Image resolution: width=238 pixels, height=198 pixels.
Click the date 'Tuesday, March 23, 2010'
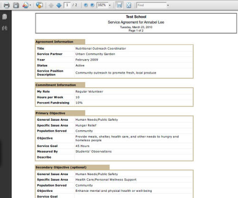tap(136, 27)
